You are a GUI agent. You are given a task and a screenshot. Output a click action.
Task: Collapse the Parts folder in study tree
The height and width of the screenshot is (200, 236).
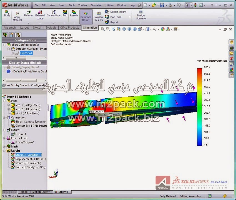(4, 101)
